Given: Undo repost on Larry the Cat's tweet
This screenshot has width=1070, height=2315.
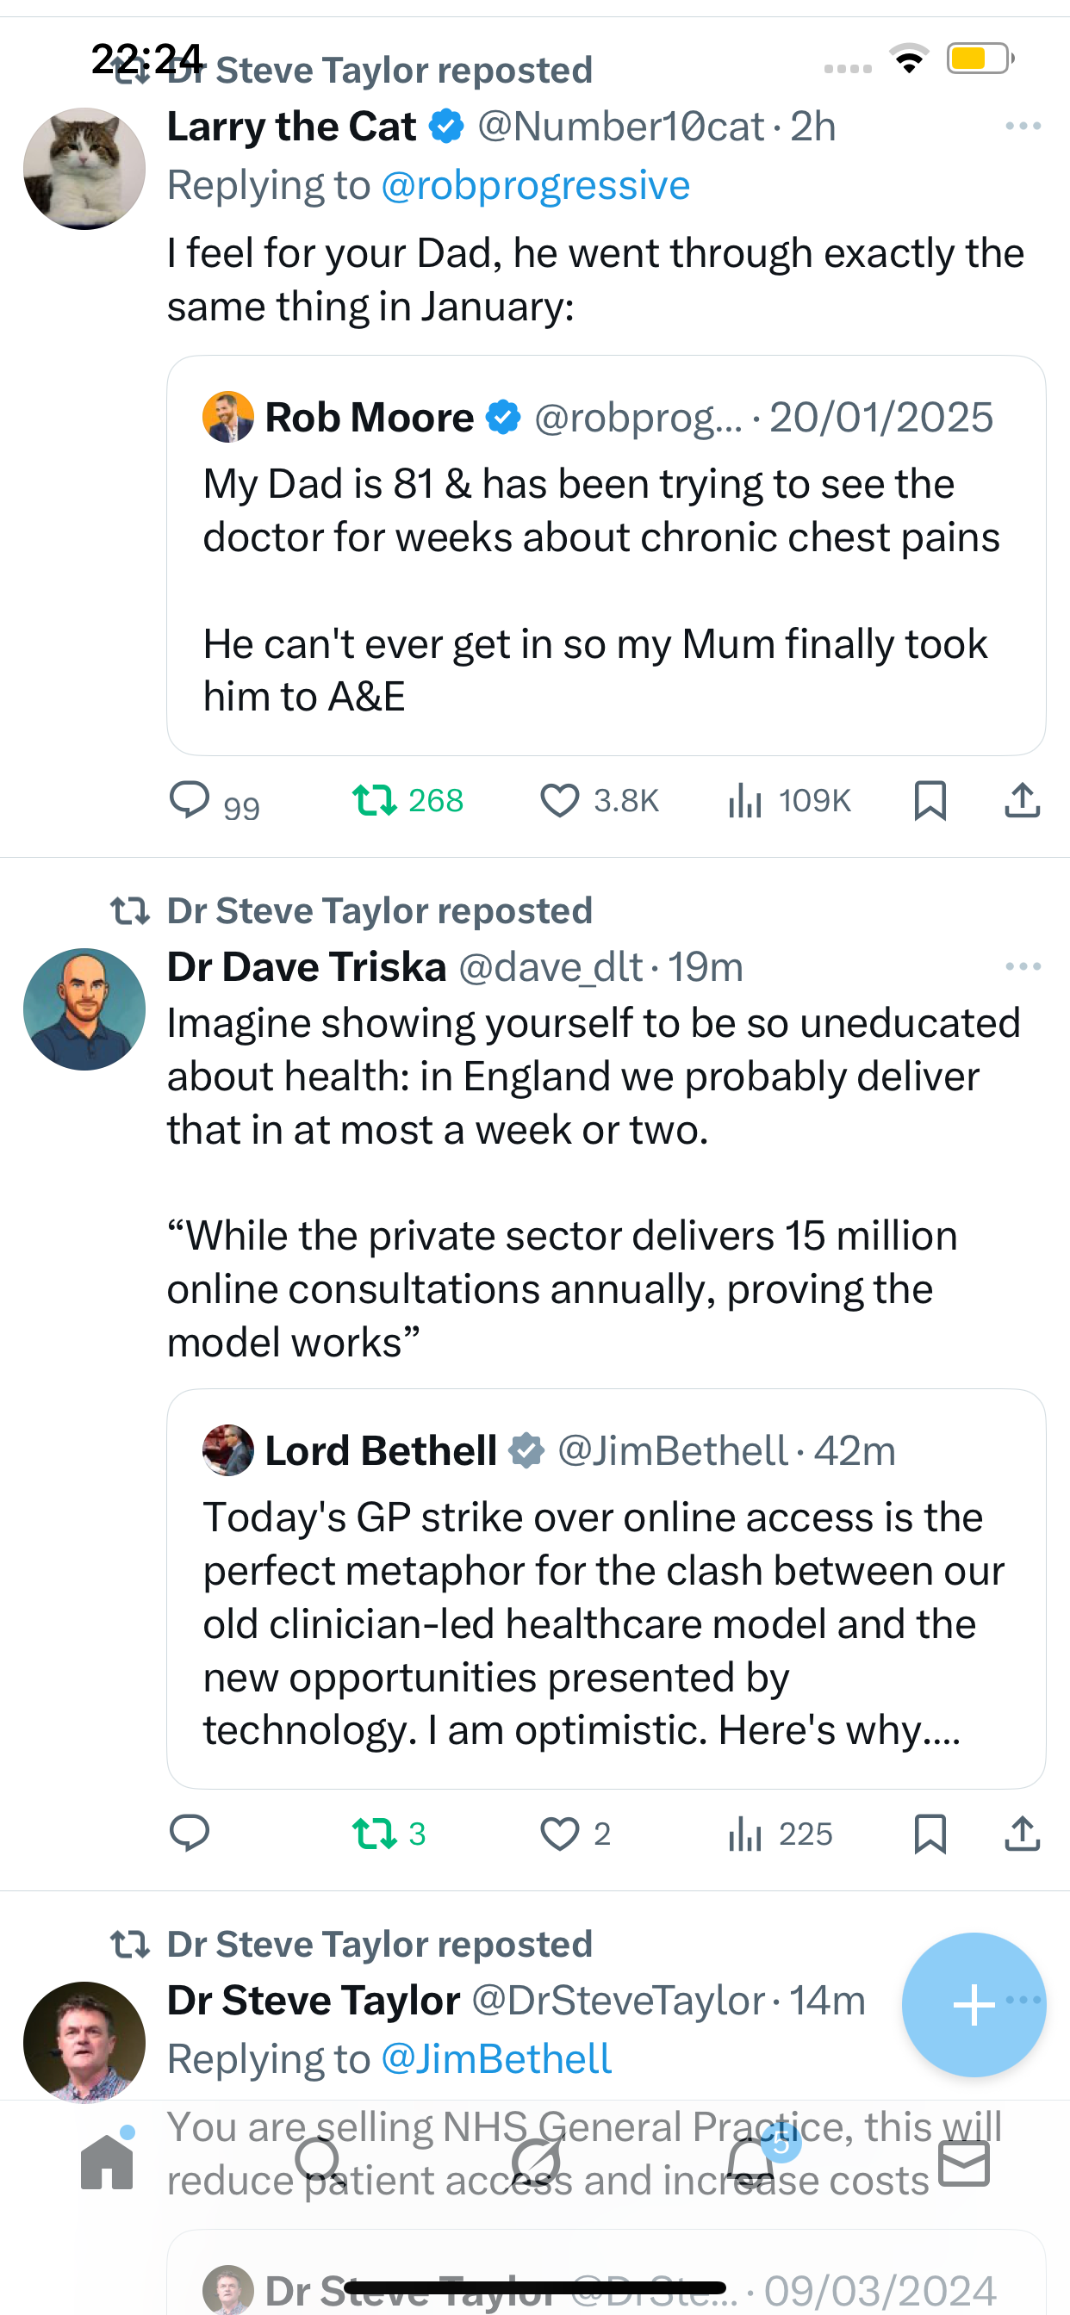Looking at the screenshot, I should click(x=374, y=800).
